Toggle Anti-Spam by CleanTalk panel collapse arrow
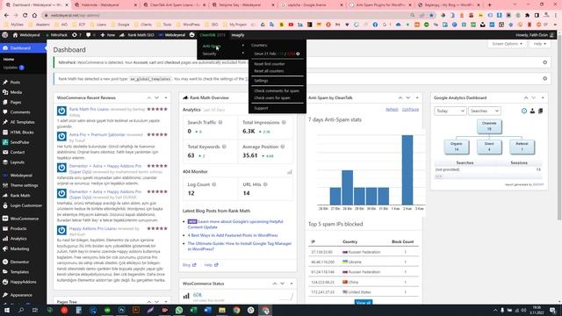The width and height of the screenshot is (562, 316). [x=417, y=97]
